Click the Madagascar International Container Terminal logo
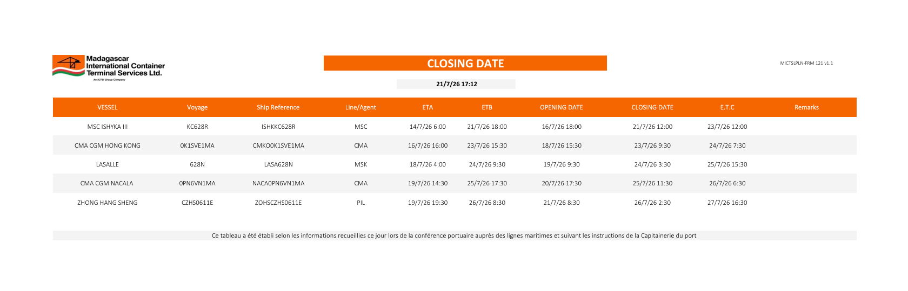908x291 pixels. coord(109,68)
